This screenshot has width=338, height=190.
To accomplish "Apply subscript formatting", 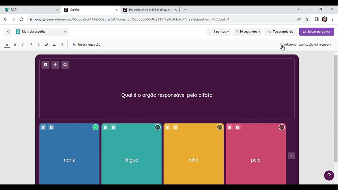I will (54, 45).
